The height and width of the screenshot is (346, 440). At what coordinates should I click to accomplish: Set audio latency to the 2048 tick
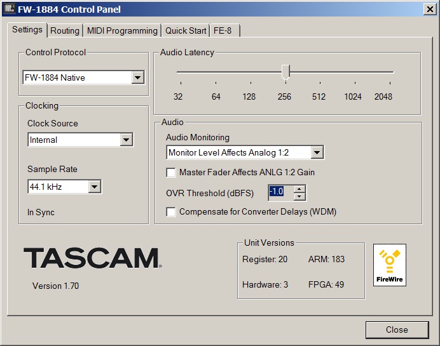coord(390,83)
